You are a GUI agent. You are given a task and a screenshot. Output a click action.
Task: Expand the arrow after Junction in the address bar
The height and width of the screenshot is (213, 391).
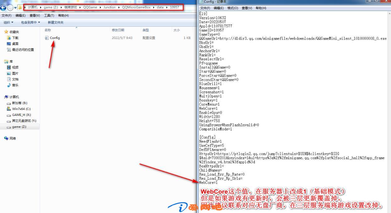point(119,8)
